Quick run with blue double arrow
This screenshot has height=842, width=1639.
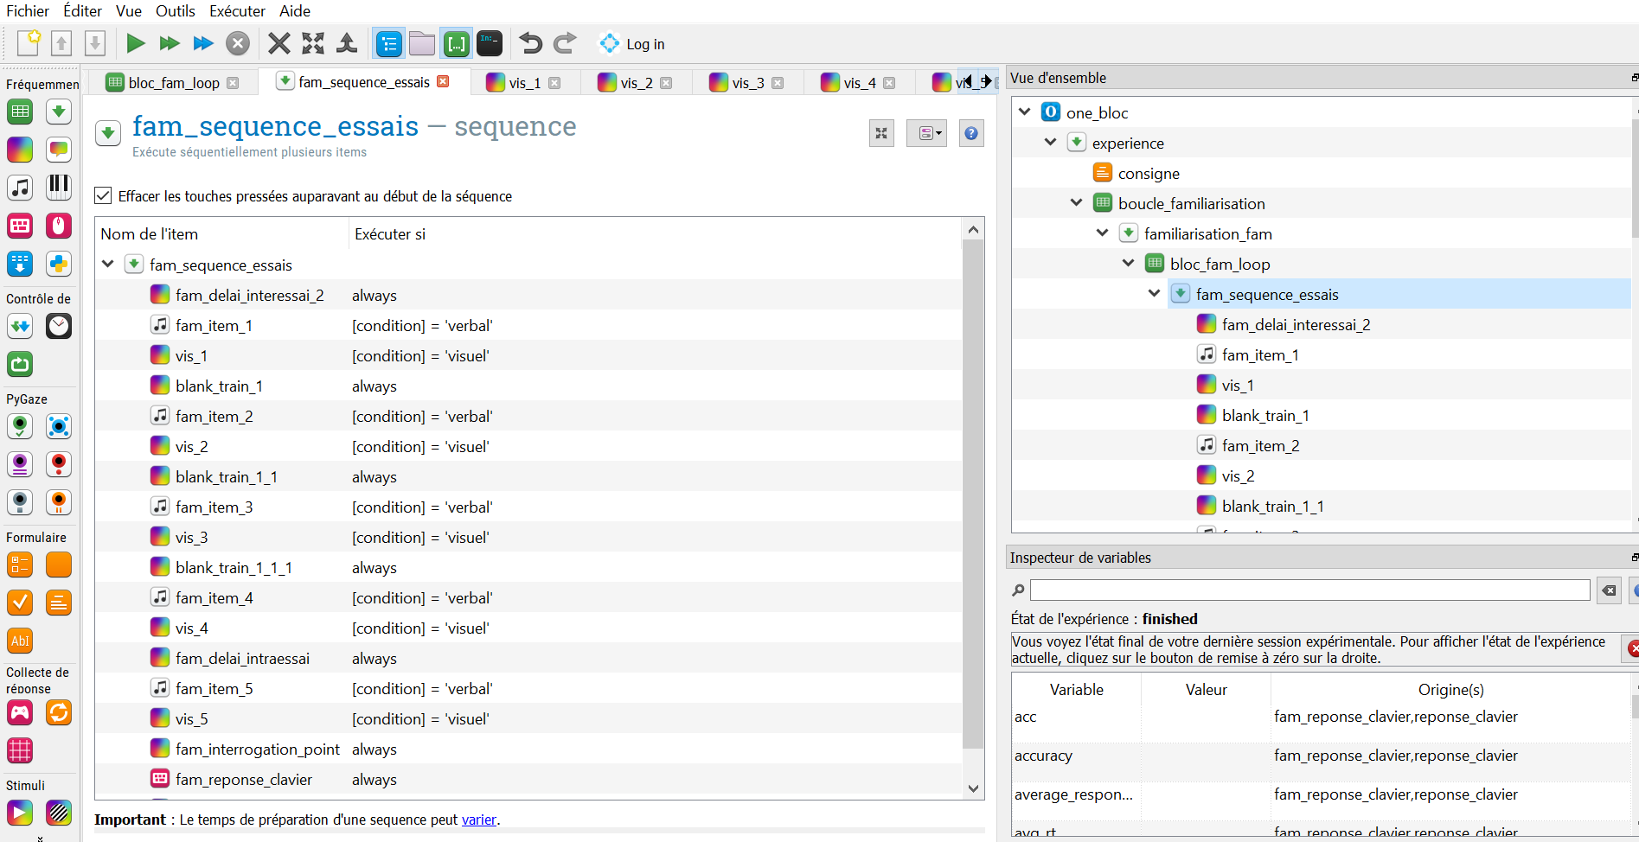(203, 43)
